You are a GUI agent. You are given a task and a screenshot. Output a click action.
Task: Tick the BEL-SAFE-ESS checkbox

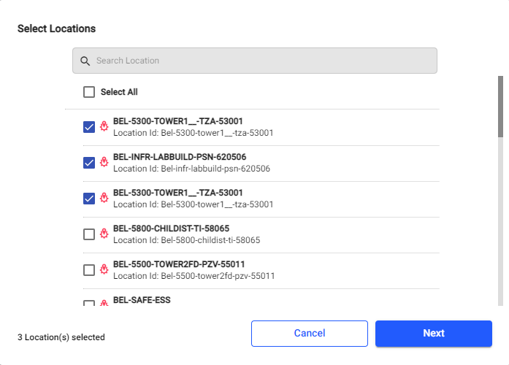pos(89,303)
